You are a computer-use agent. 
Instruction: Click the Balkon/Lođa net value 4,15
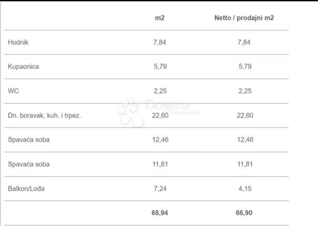[244, 189]
